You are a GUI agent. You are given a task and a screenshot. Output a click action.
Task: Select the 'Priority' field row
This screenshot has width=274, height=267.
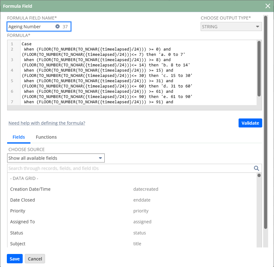132,211
